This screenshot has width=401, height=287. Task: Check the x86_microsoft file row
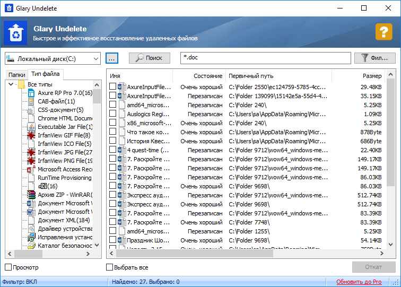pos(113,122)
